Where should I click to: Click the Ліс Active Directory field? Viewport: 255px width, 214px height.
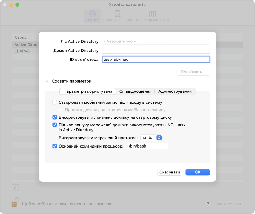tap(156, 41)
